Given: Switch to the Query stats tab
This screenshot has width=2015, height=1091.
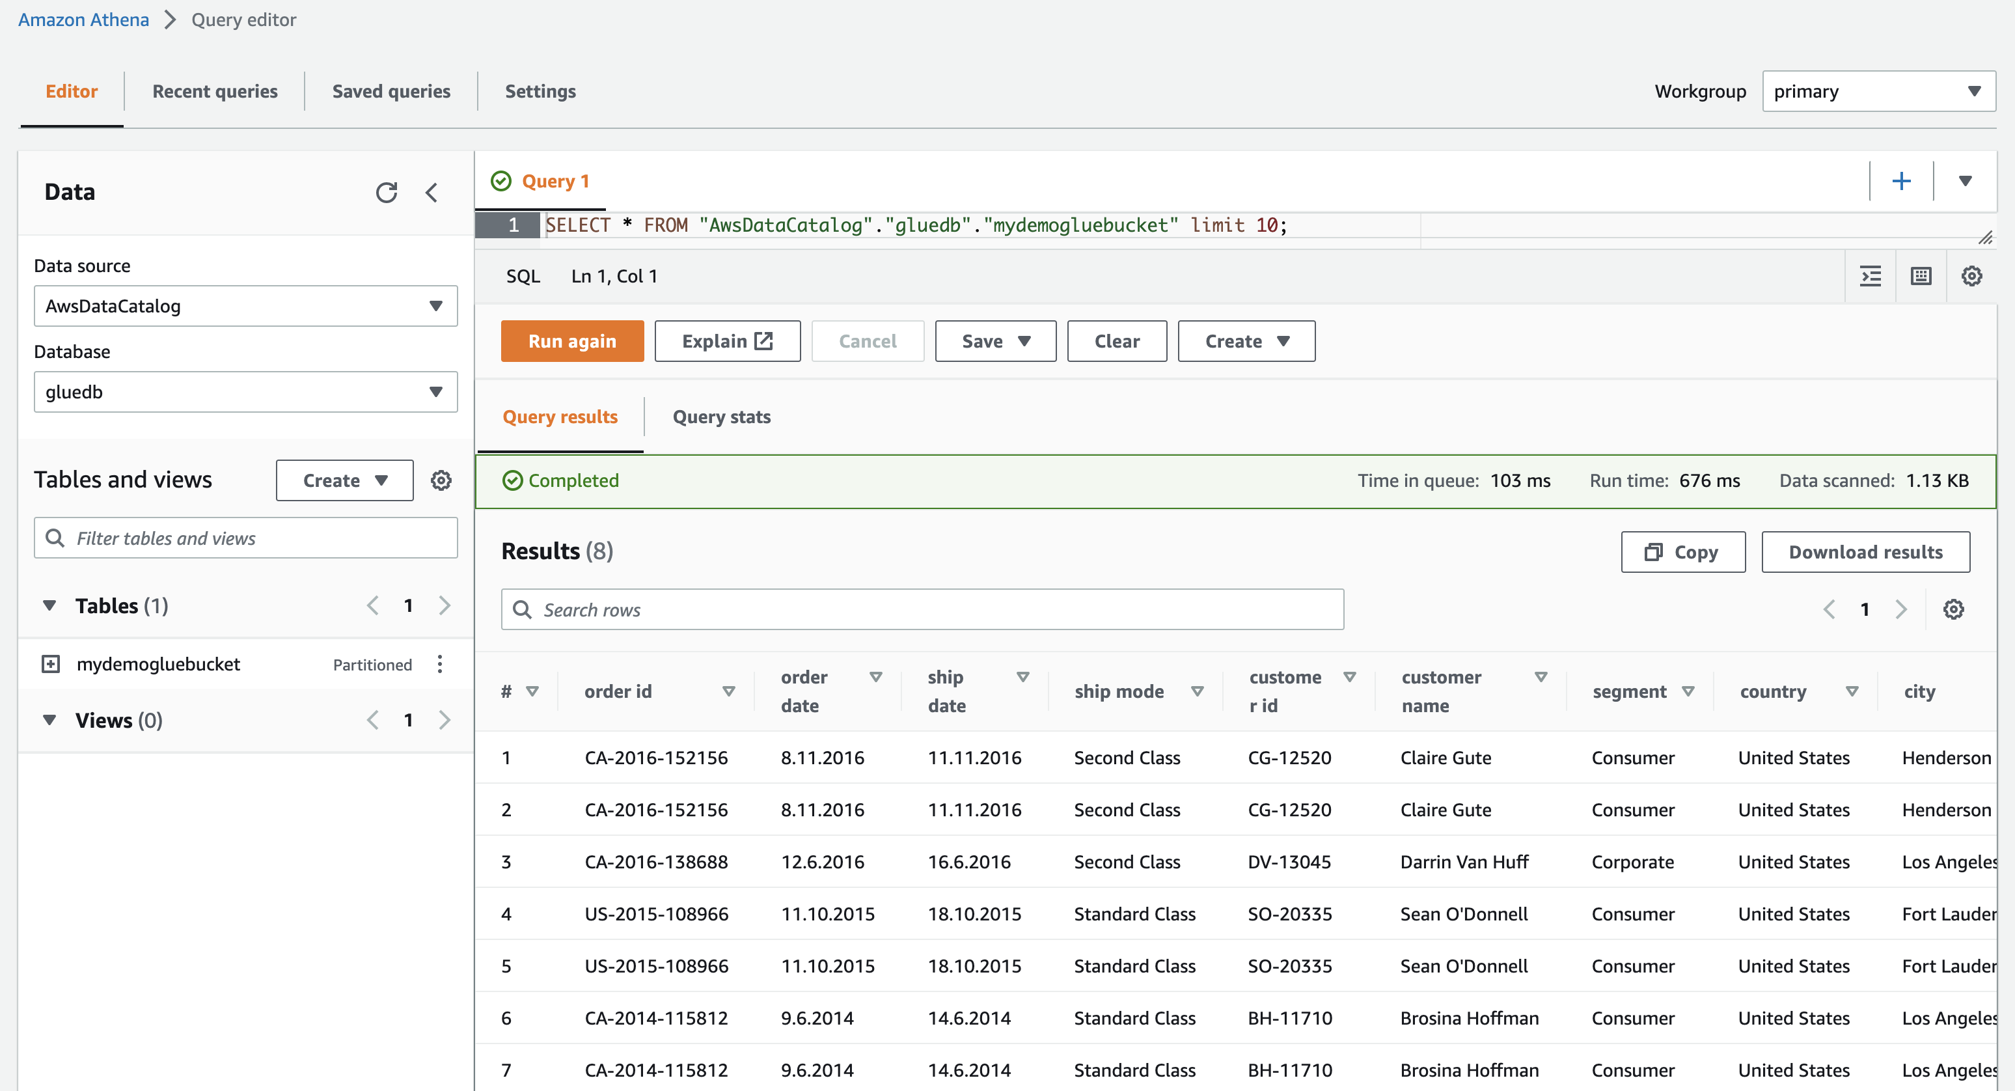Looking at the screenshot, I should pyautogui.click(x=721, y=417).
